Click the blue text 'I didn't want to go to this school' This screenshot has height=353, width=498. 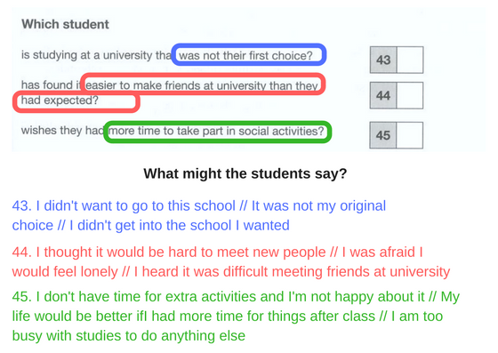click(x=135, y=206)
